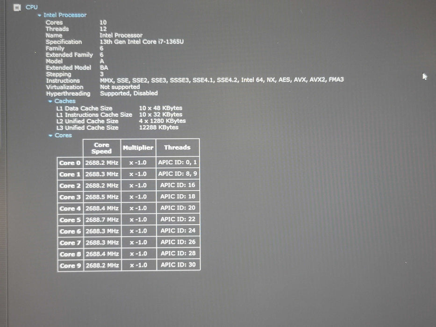The width and height of the screenshot is (436, 327).
Task: Select L1 Instructions Cache value 10 x 32 KBytes
Action: 161,114
